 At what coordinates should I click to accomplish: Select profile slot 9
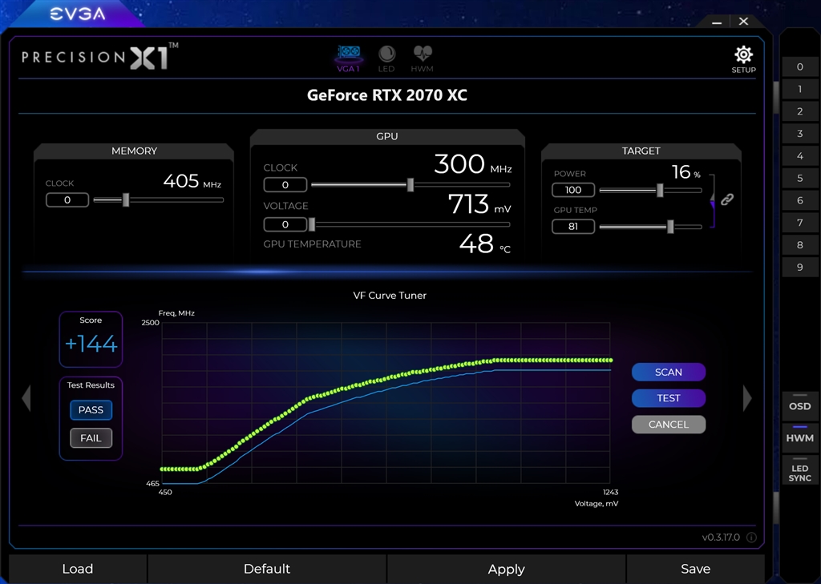(799, 267)
